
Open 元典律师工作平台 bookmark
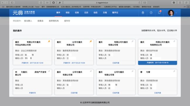click(x=110, y=7)
